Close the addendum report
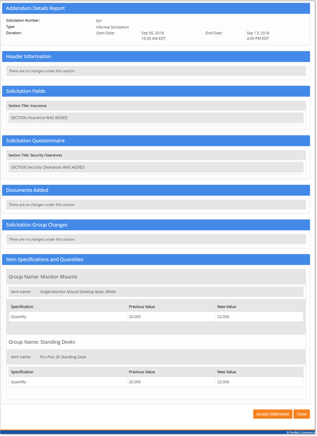 tap(302, 414)
